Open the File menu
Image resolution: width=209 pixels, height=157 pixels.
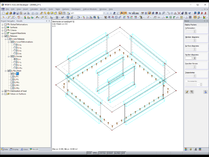7,9
